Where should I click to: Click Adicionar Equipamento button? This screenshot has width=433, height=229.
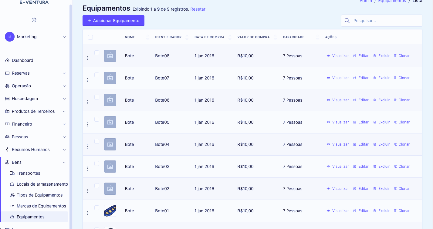tap(113, 21)
